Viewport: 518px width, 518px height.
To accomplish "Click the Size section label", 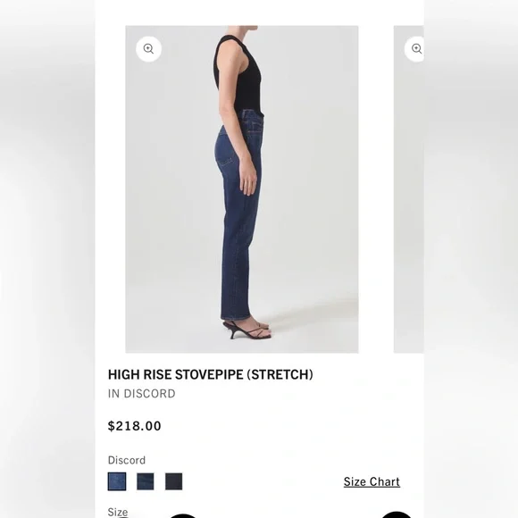I will tap(118, 512).
